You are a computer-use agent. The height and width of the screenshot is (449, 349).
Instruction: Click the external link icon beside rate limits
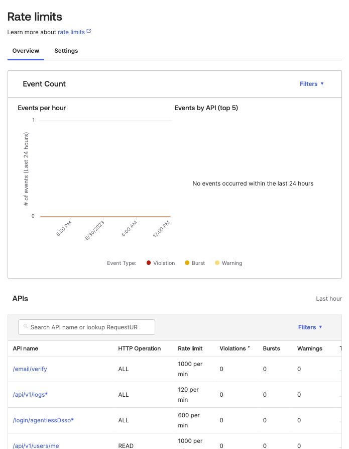point(89,31)
